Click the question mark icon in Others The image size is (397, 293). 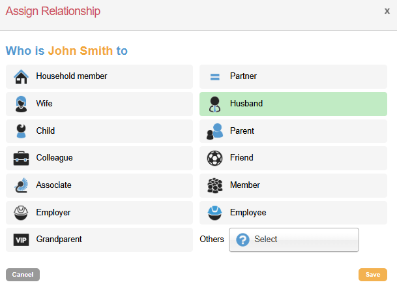point(243,239)
